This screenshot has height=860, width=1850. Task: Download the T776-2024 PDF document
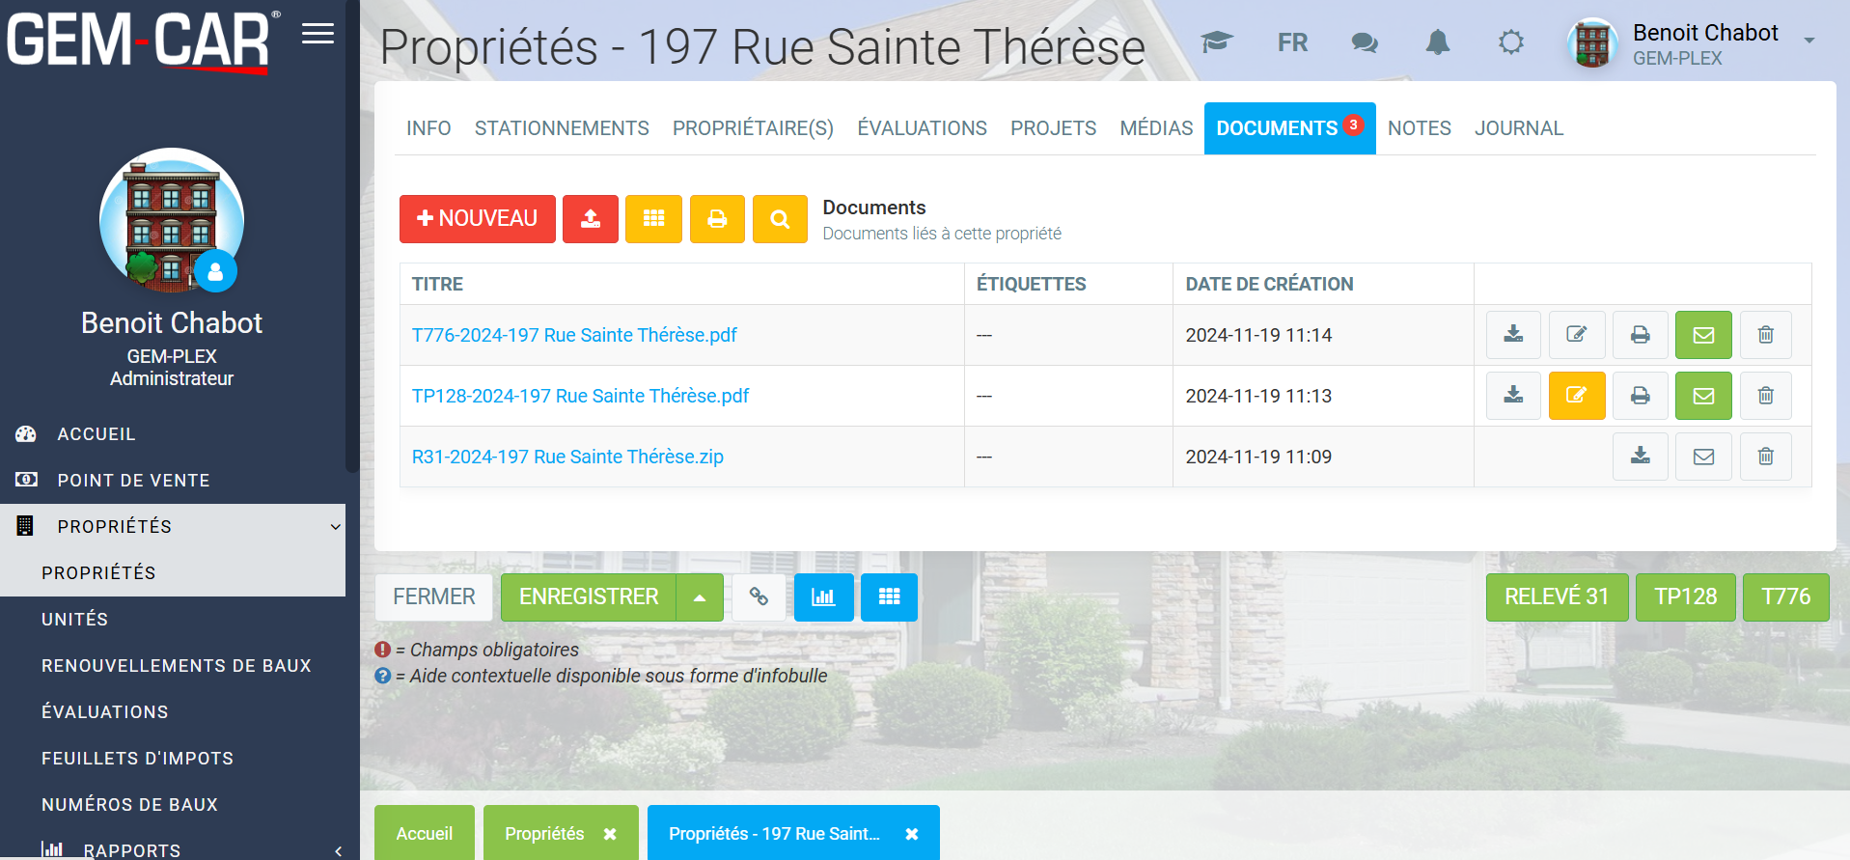tap(1512, 335)
